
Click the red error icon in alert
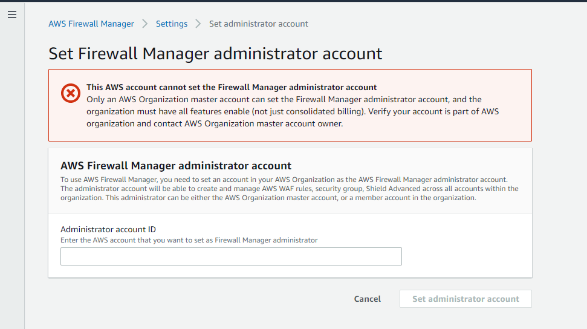tap(71, 93)
